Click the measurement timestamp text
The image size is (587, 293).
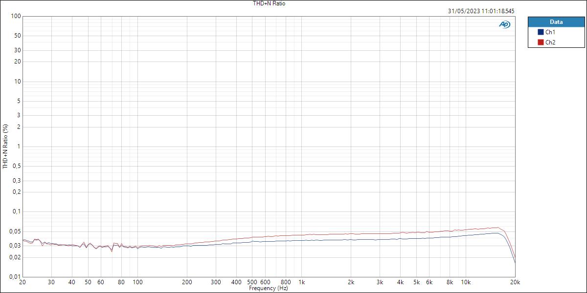coord(481,11)
